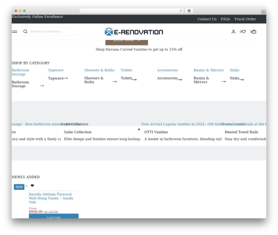Click the E-Renovation logo

coord(134,32)
